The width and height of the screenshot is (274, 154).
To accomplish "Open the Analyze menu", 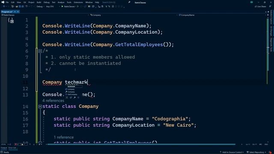I will pos(61,3).
